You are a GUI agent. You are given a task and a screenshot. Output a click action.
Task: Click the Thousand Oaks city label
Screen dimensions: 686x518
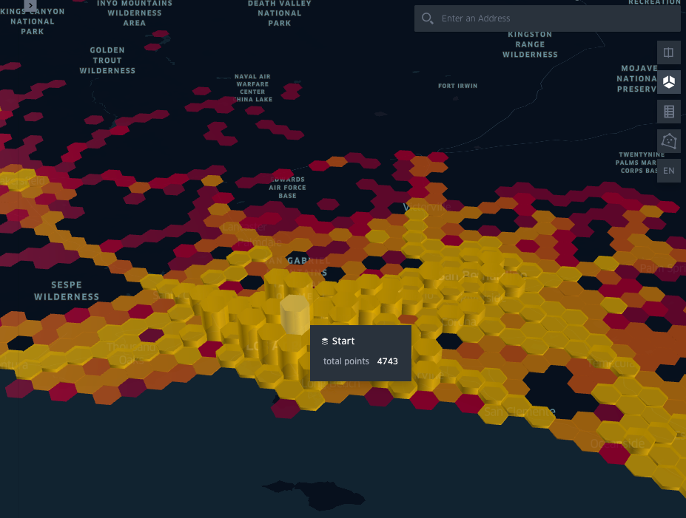pyautogui.click(x=131, y=353)
